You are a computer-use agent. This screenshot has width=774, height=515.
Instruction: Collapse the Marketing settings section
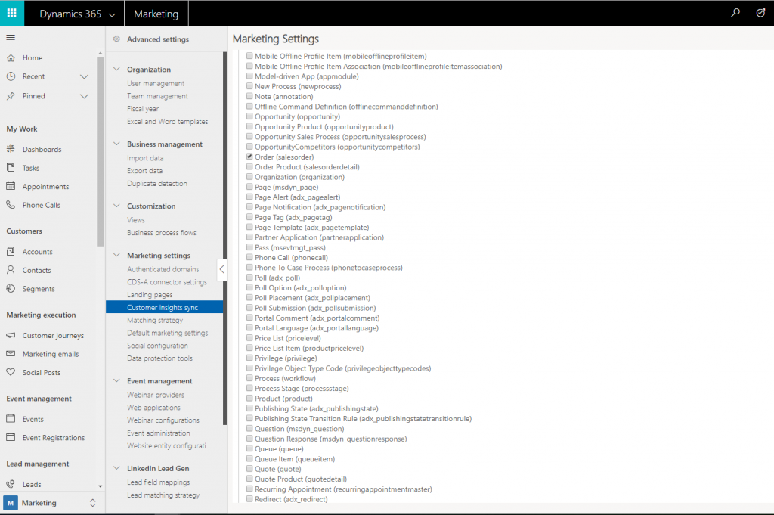(116, 256)
